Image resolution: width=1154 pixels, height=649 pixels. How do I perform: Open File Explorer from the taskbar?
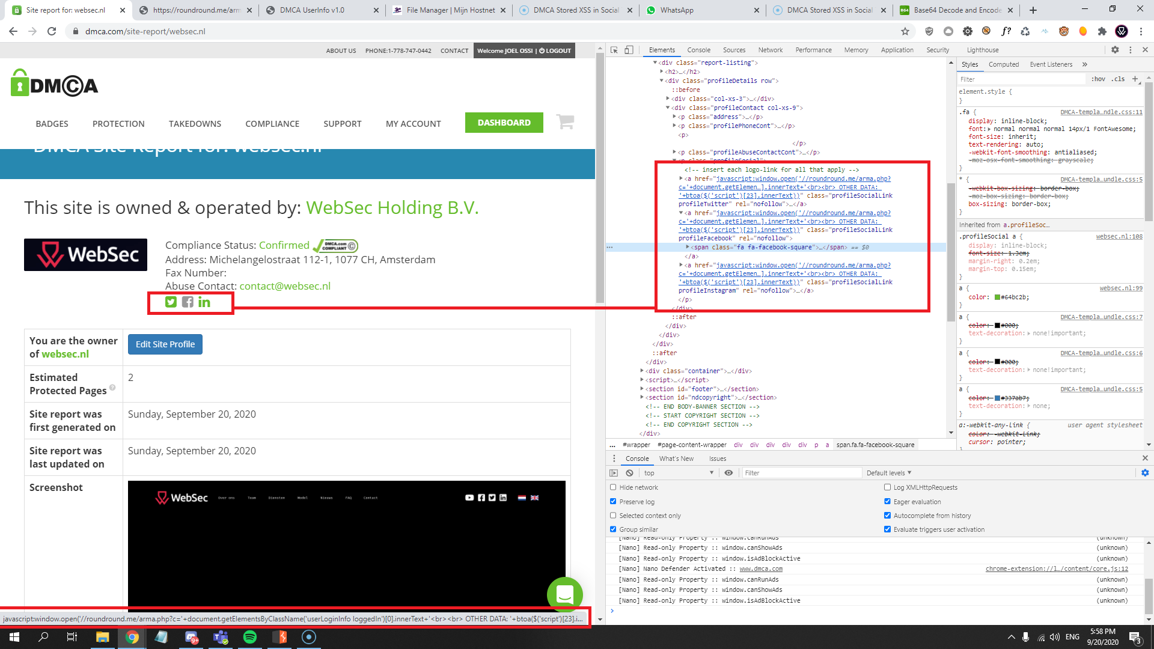[103, 637]
